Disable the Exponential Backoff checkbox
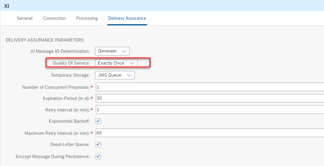The image size is (324, 166). tap(98, 121)
